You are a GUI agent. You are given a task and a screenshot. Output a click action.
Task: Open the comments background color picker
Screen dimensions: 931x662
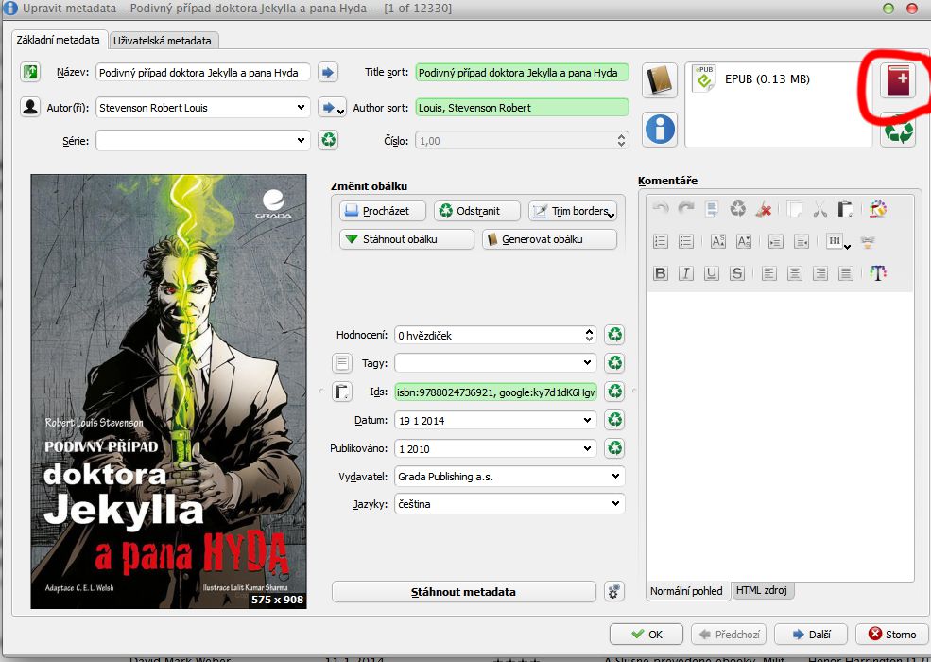pyautogui.click(x=877, y=209)
